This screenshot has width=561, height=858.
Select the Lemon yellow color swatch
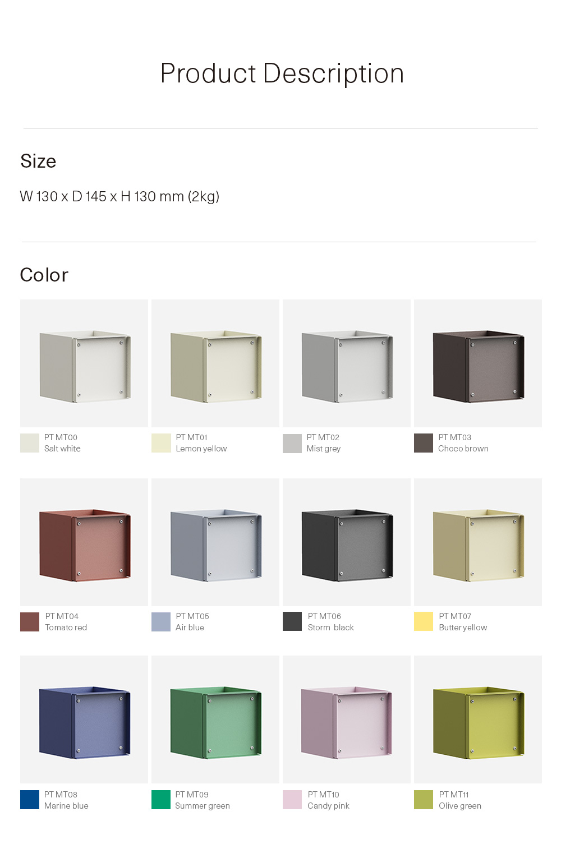coord(161,443)
